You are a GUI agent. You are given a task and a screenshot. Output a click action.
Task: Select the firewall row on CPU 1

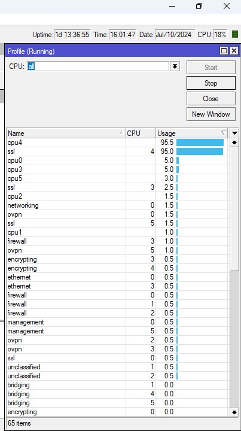(x=117, y=304)
